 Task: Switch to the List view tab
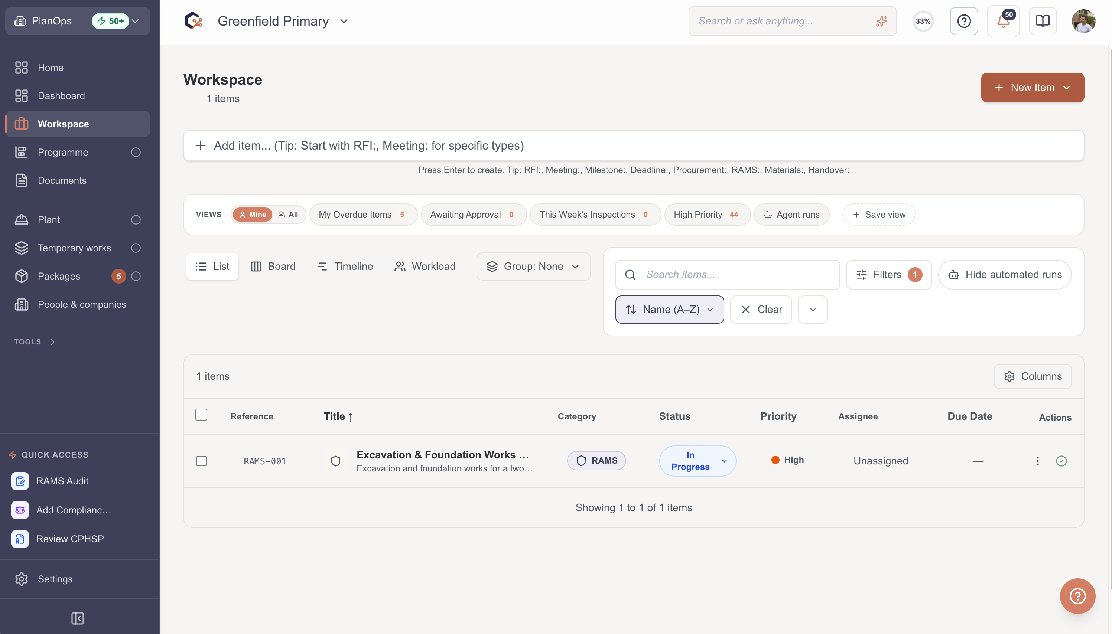pos(212,266)
